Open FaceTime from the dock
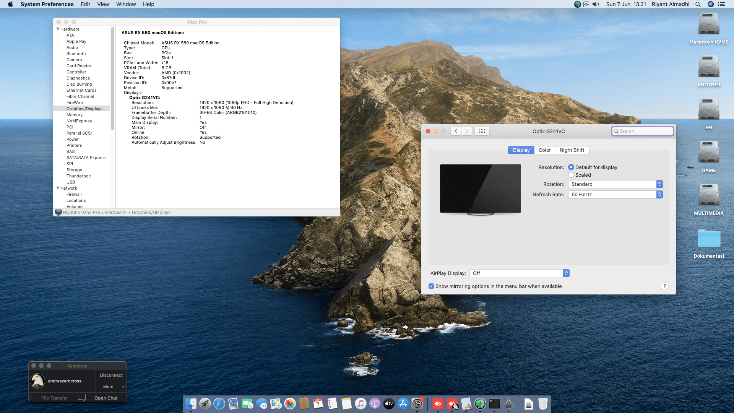 point(247,403)
